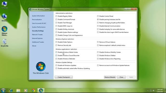Check Restrict changing of path profile folders
Viewport: 166px width, 93px height.
pyautogui.click(x=98, y=23)
